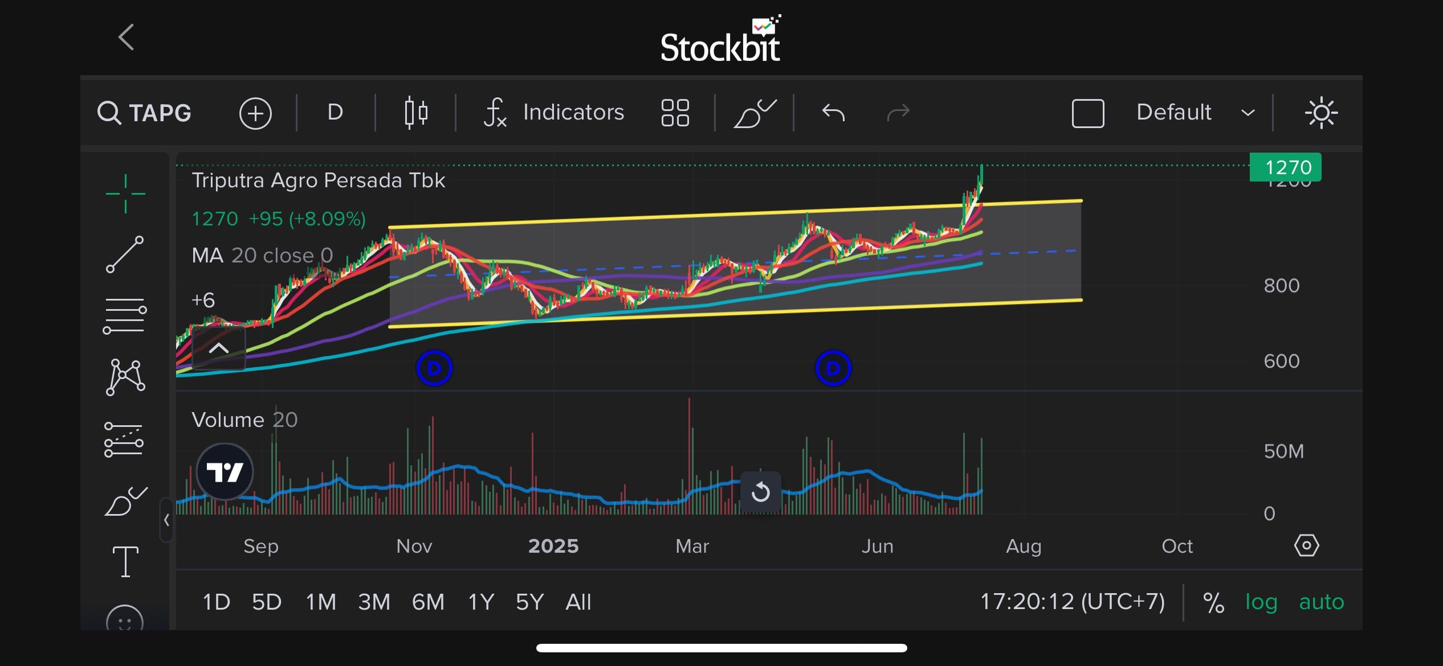
Task: Toggle the light theme sun icon
Action: point(1321,113)
